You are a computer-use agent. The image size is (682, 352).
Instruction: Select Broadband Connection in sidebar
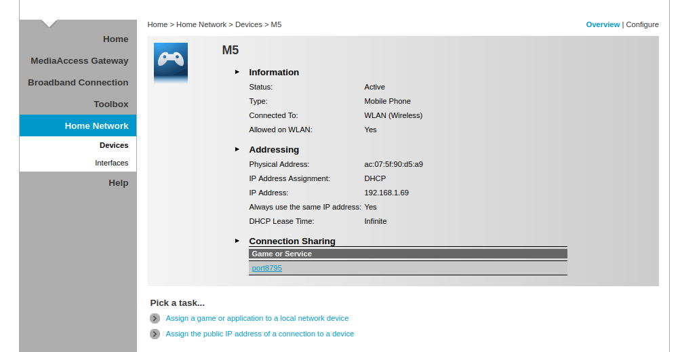coord(78,83)
